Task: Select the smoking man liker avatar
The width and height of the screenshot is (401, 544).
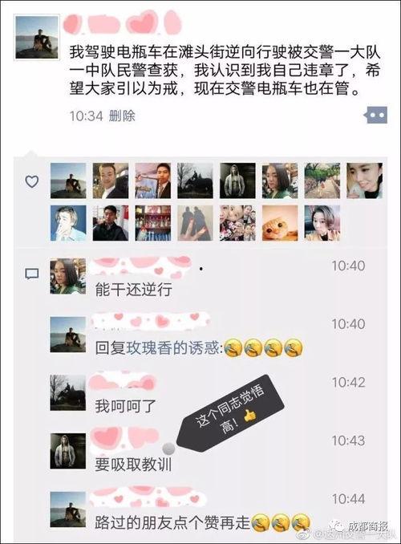Action: pyautogui.click(x=68, y=223)
